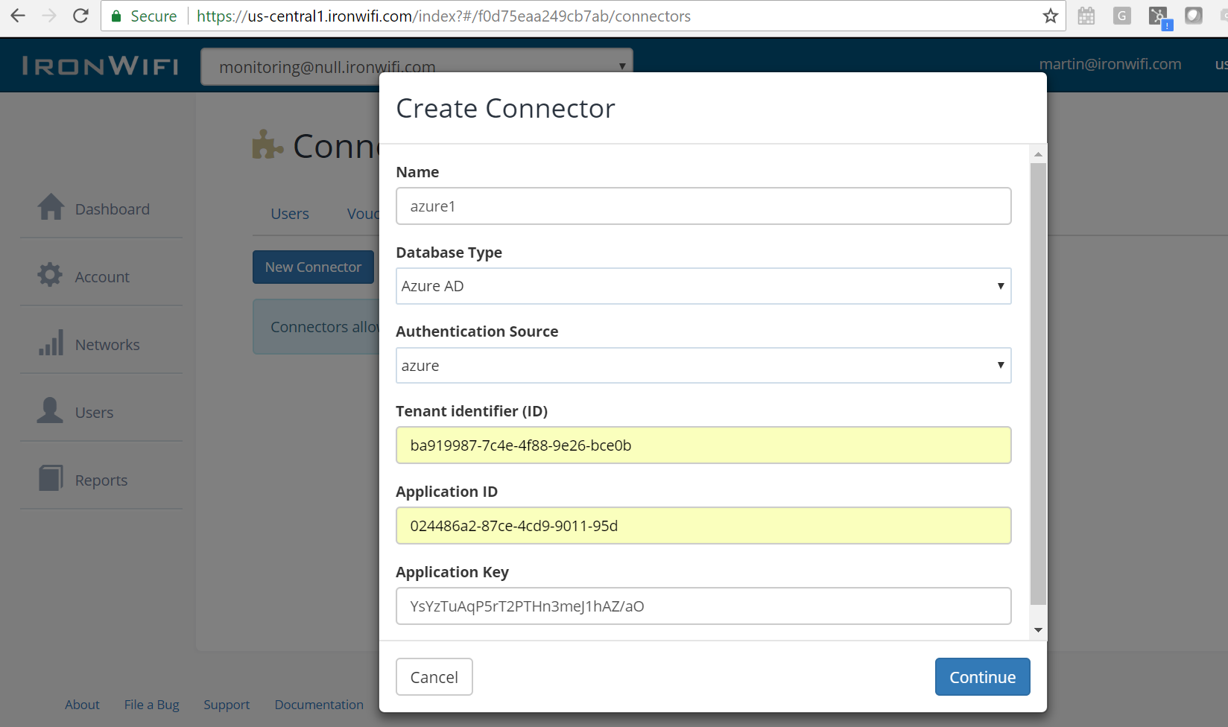Open the Users sidebar item

click(x=101, y=412)
